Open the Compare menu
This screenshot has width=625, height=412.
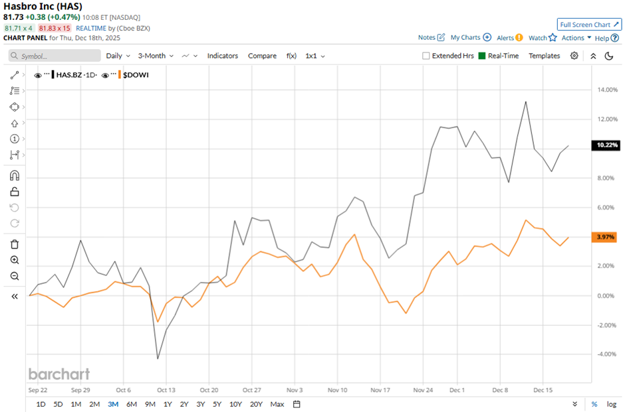point(262,56)
